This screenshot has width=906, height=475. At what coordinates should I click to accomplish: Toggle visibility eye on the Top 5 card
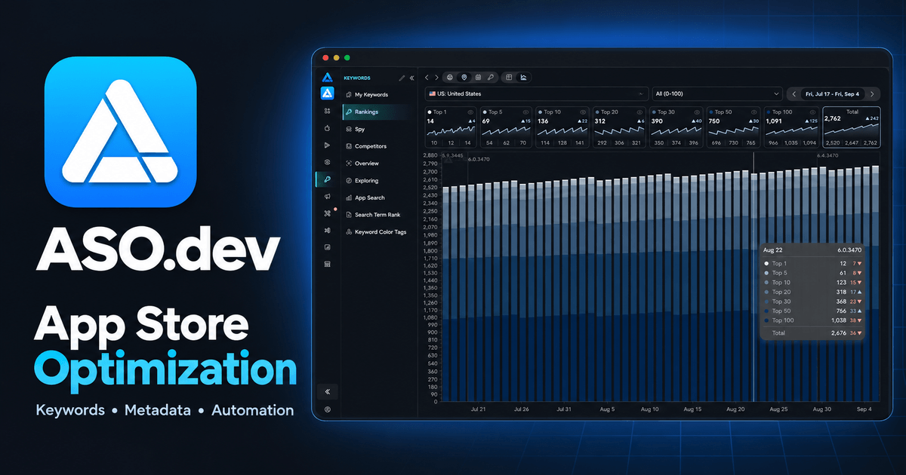(x=527, y=112)
